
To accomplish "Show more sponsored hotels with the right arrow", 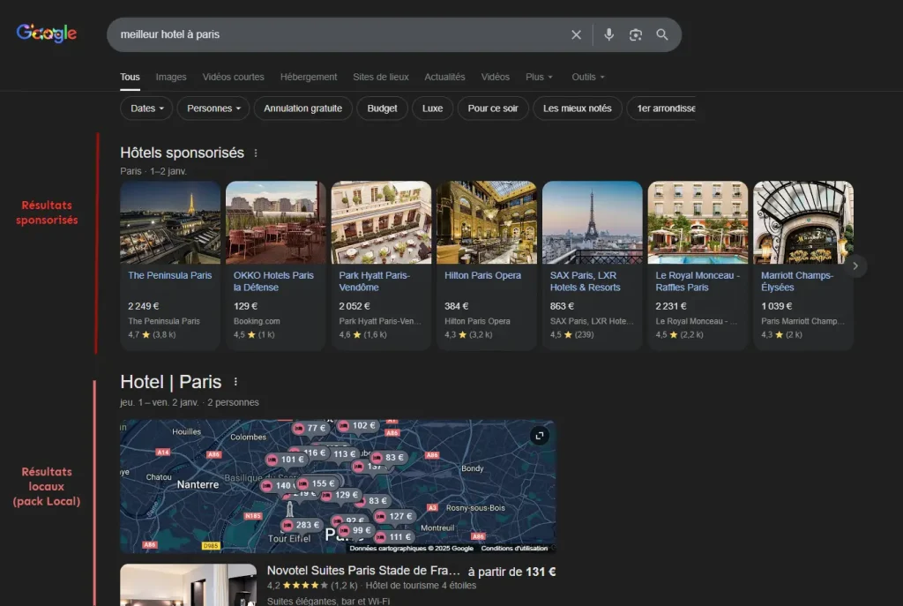I will 855,266.
